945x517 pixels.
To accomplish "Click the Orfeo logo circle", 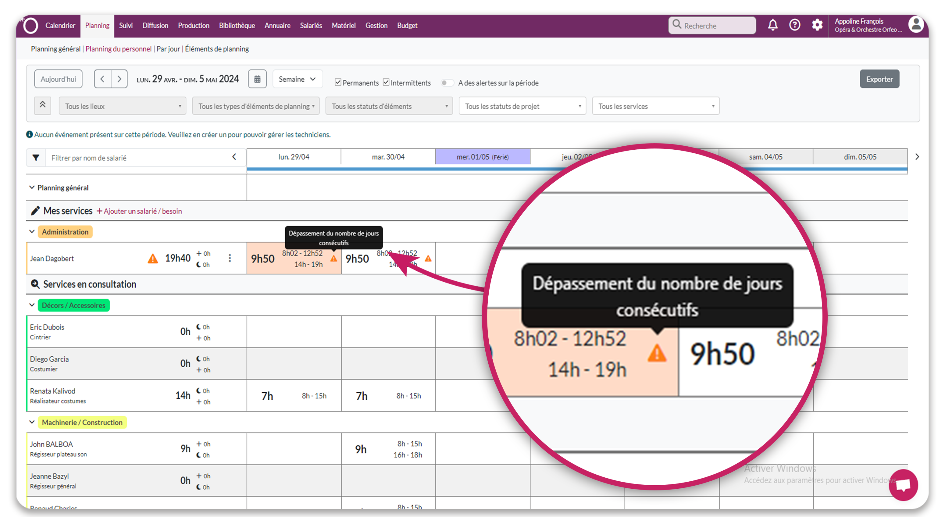I will pos(30,25).
